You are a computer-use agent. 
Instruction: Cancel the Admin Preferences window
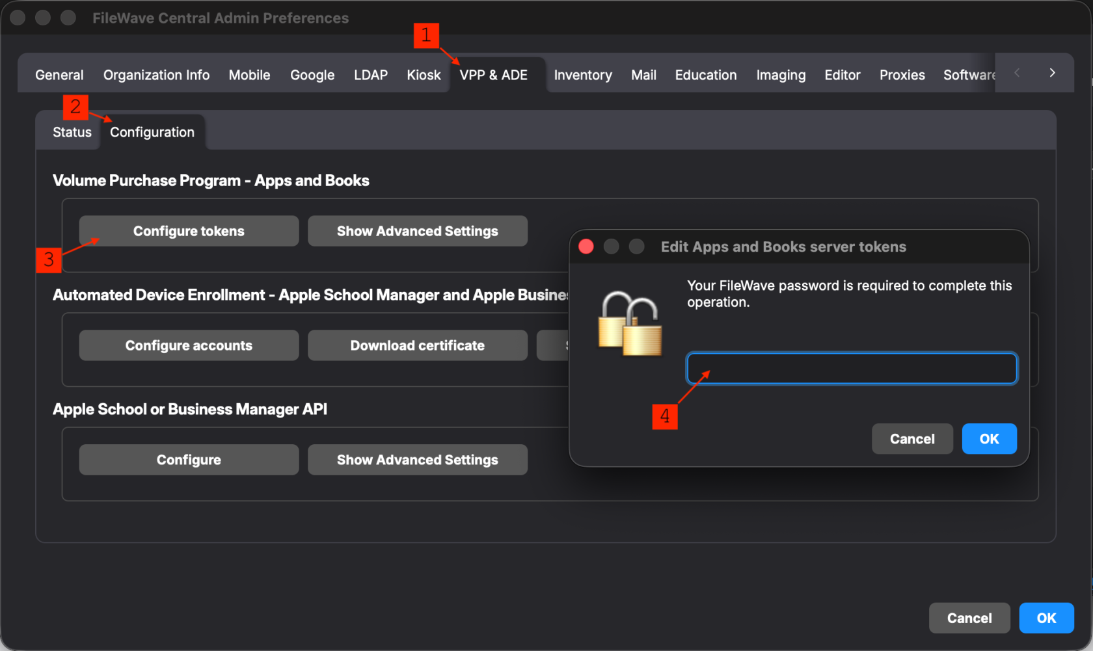coord(969,618)
